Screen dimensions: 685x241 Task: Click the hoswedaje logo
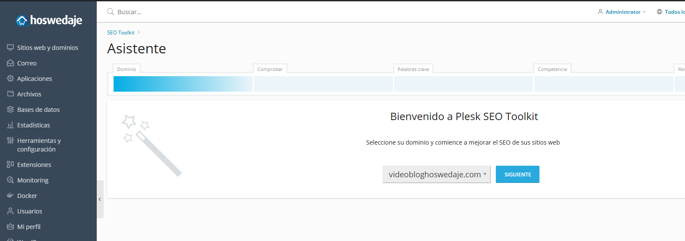(x=49, y=20)
